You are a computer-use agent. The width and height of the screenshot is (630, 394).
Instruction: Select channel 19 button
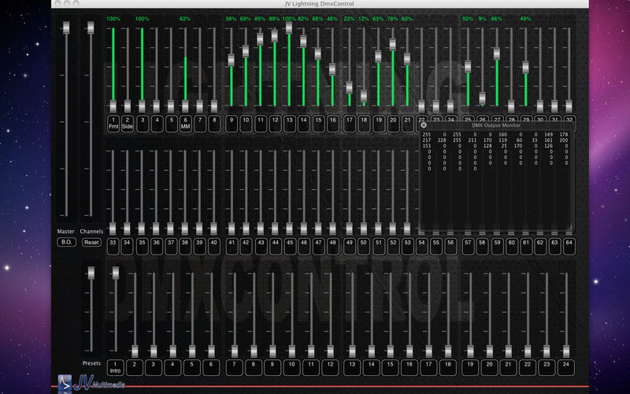pyautogui.click(x=379, y=124)
